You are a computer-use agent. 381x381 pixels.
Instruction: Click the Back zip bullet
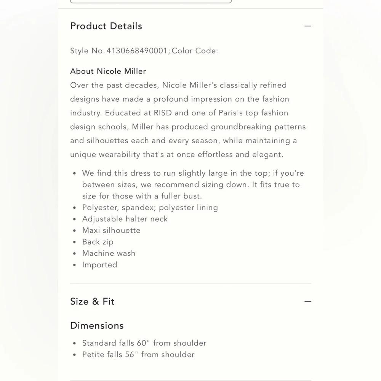tap(98, 242)
